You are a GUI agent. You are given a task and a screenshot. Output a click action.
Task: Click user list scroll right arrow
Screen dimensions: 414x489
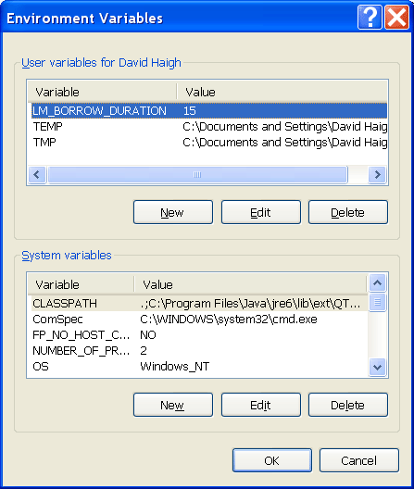point(377,175)
